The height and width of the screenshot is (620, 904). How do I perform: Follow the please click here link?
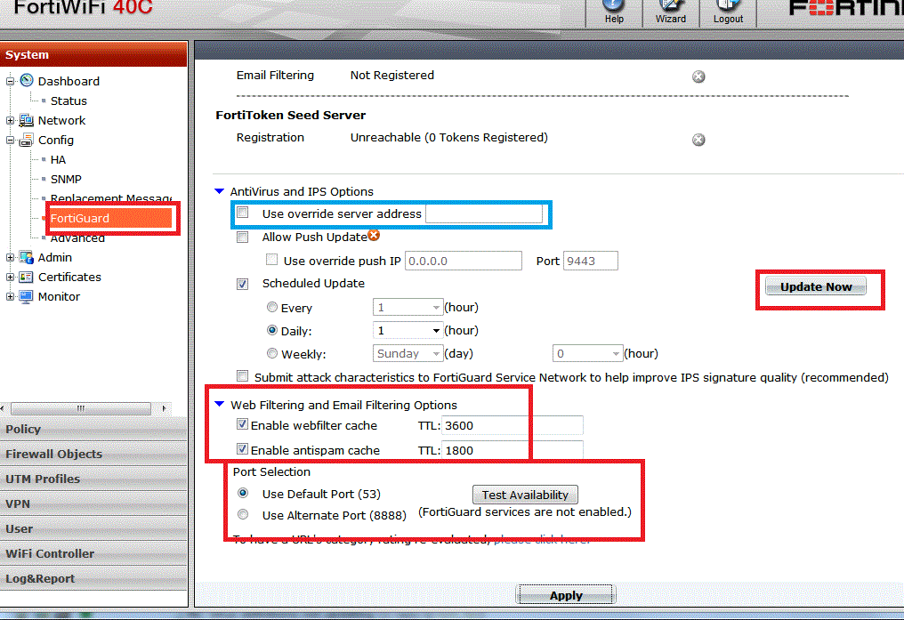pos(542,539)
